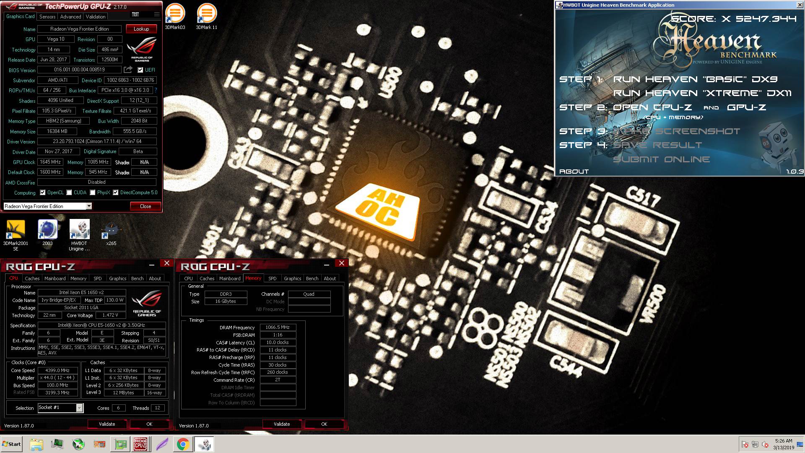Toggle the PhysX checkbox

point(92,193)
